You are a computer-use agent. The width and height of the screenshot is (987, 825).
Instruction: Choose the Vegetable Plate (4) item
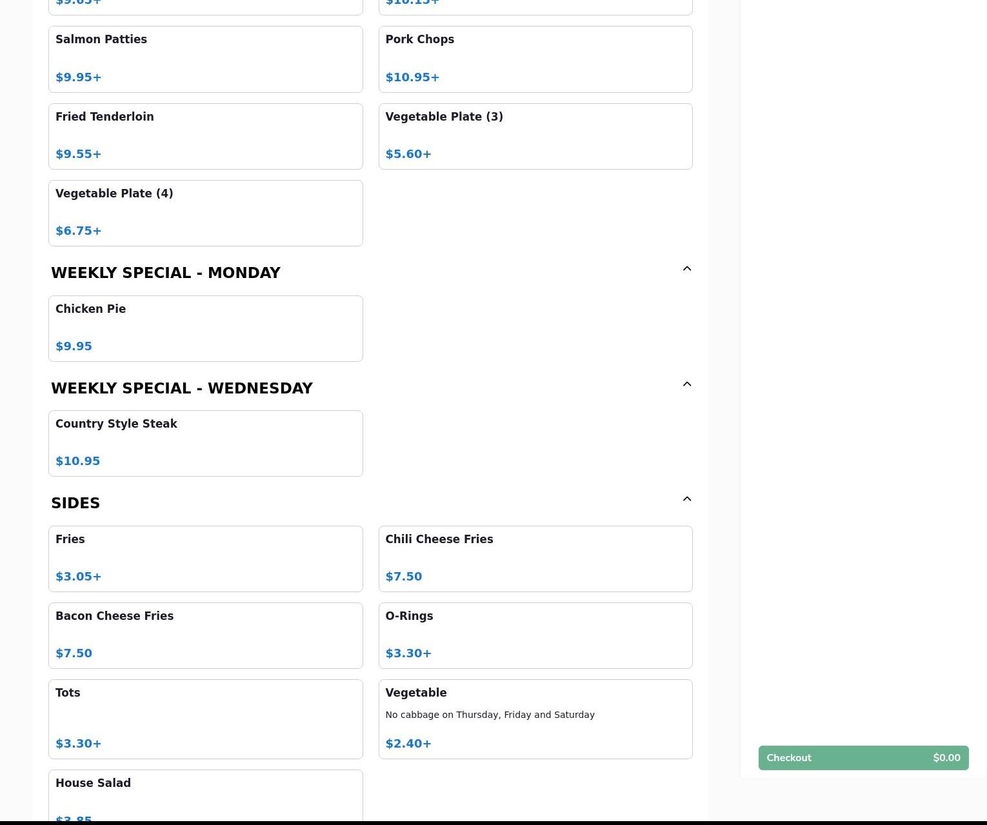(206, 213)
